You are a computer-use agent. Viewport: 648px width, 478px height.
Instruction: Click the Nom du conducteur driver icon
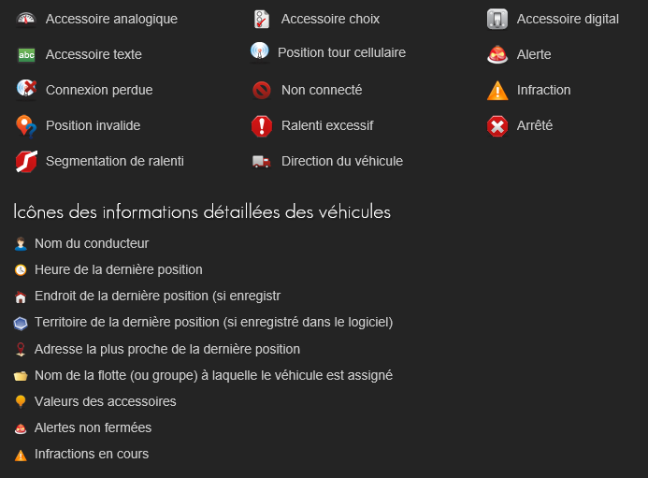[x=21, y=244]
